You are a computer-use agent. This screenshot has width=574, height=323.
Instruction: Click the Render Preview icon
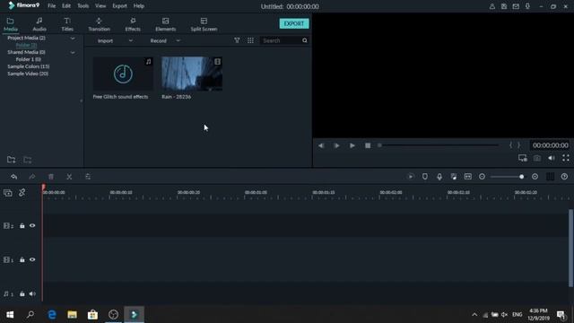[411, 177]
